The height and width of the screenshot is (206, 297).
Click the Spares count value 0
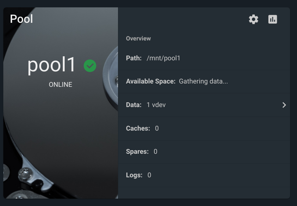pyautogui.click(x=155, y=152)
